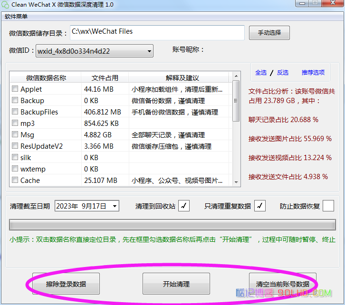This screenshot has width=345, height=305.
Task: Click the 接收发送图片占比 55.969 % text
Action: 290,139
